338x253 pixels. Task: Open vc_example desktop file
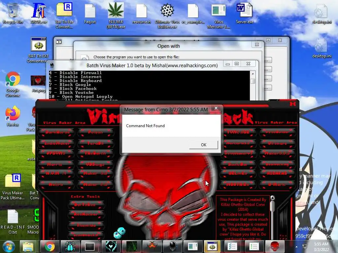coord(193,13)
